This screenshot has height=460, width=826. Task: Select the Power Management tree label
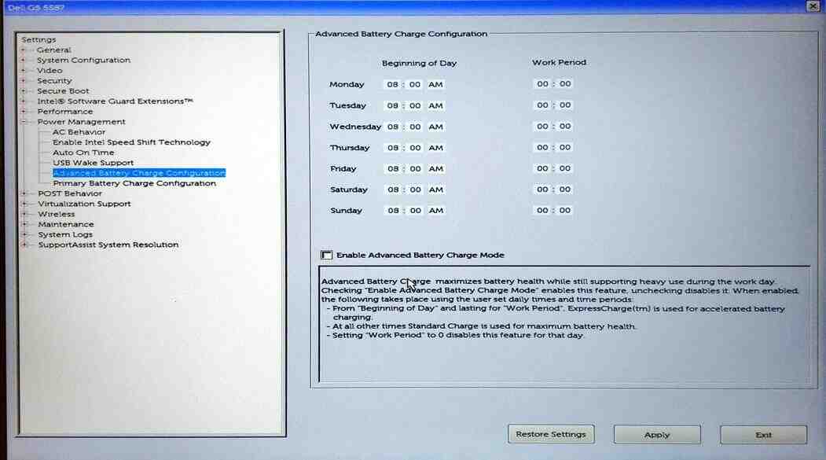81,122
